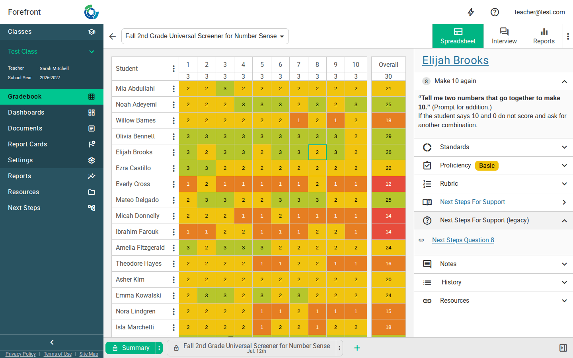
Task: Click the Classes graduation cap icon
Action: 92,32
